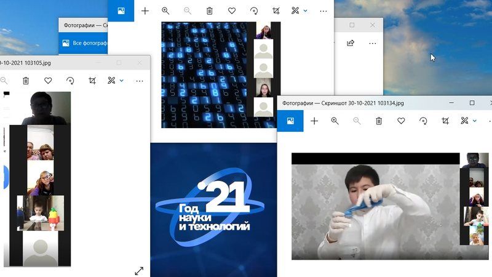492x277 pixels.
Task: Delete photo in the 103134.jpg window
Action: click(379, 121)
